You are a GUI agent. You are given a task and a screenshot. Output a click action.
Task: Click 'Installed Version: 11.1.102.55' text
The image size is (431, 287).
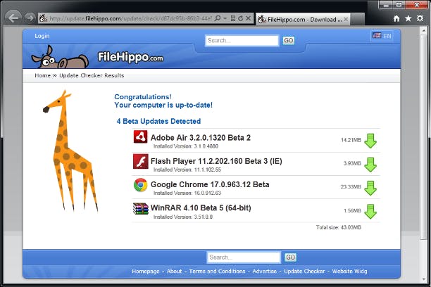(x=187, y=170)
